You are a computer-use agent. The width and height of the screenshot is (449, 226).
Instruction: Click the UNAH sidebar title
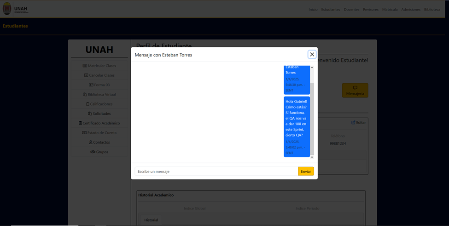click(99, 50)
